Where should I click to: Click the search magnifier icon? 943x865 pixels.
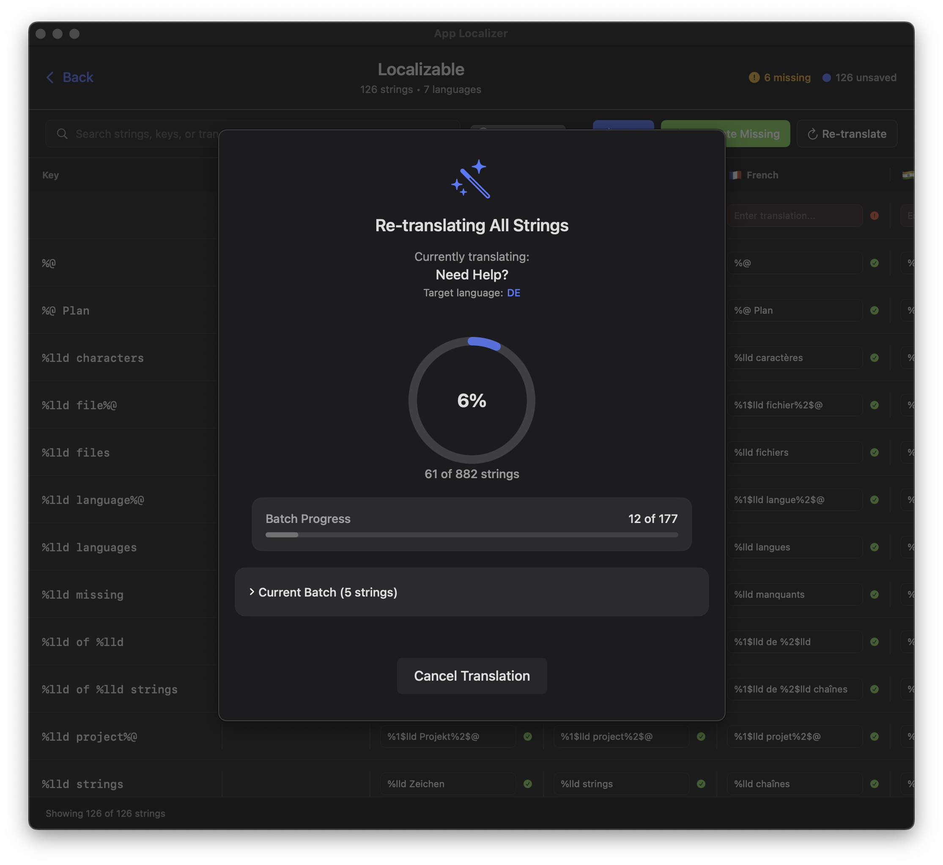62,134
